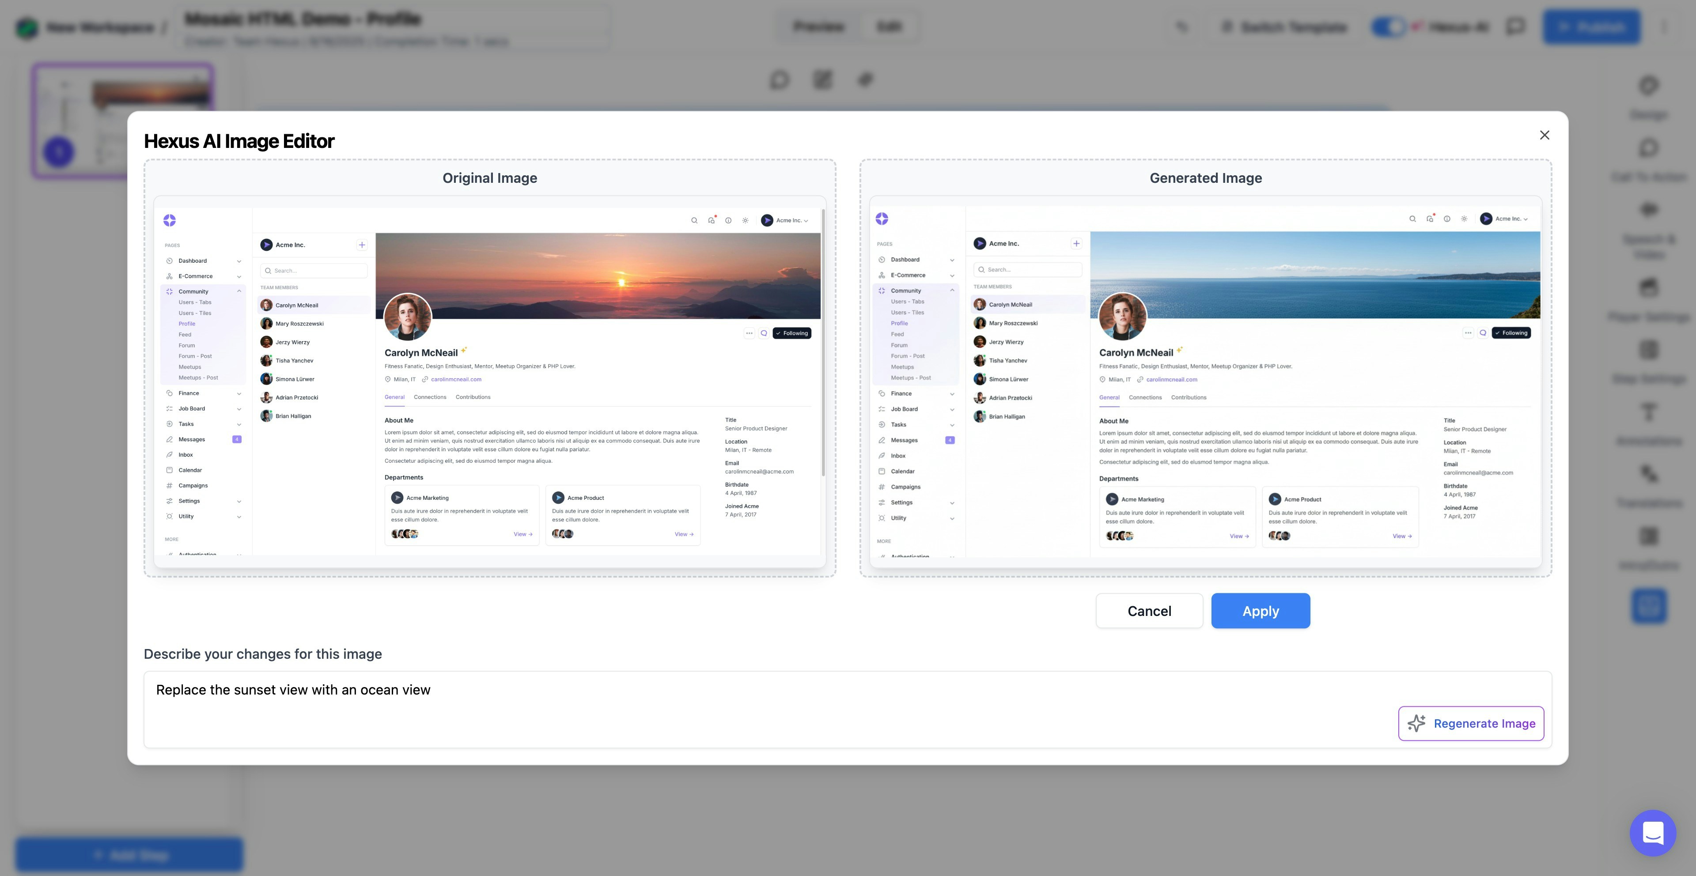Screen dimensions: 1696x876
Task: Open the Switch Template option
Action: point(1284,27)
